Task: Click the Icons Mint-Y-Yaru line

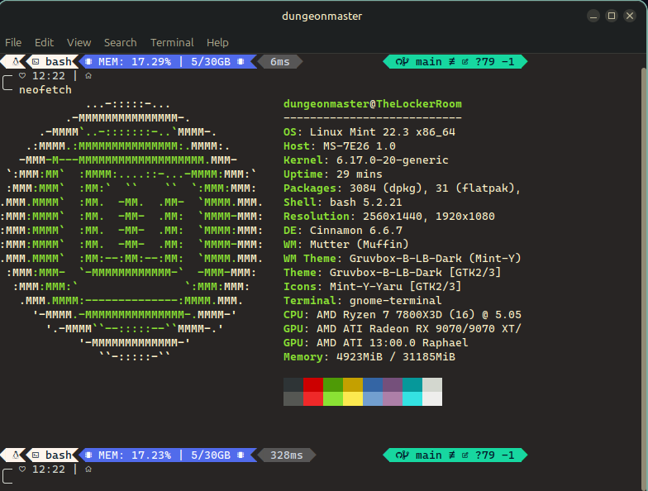Action: click(373, 287)
